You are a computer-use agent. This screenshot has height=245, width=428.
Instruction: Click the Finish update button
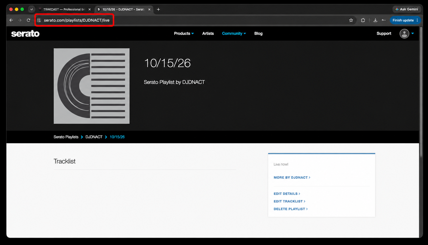coord(405,20)
